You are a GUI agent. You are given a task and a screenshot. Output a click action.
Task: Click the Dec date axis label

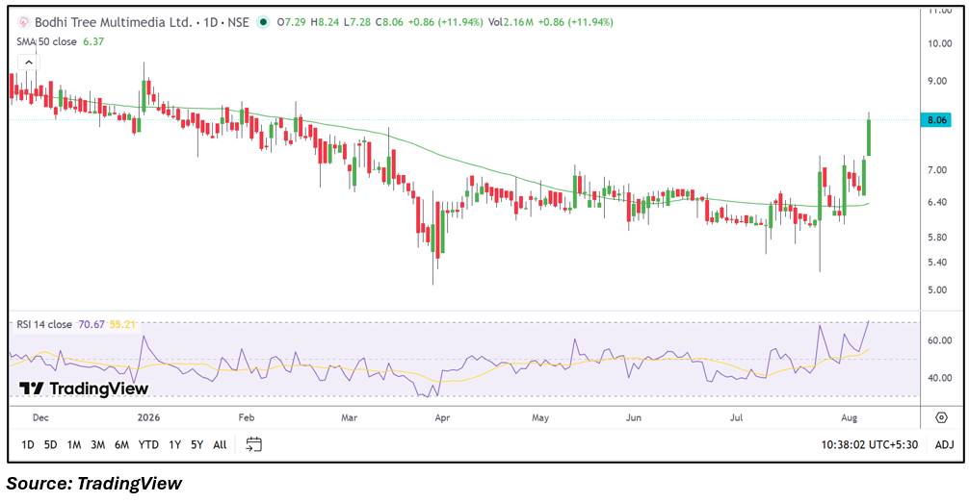[x=40, y=417]
